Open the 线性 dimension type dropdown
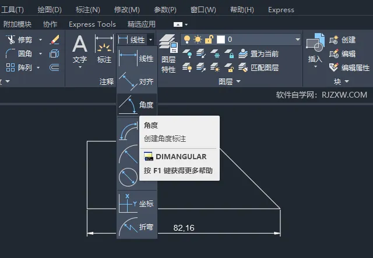This screenshot has height=258, width=373. (150, 40)
